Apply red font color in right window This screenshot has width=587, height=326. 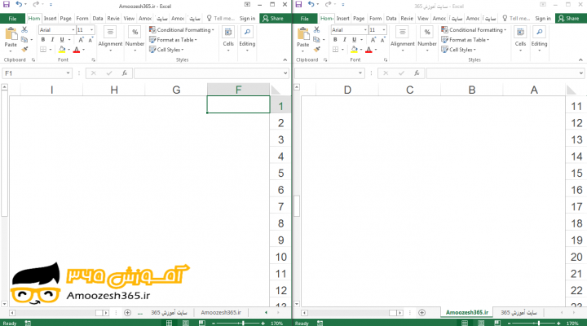pos(369,50)
